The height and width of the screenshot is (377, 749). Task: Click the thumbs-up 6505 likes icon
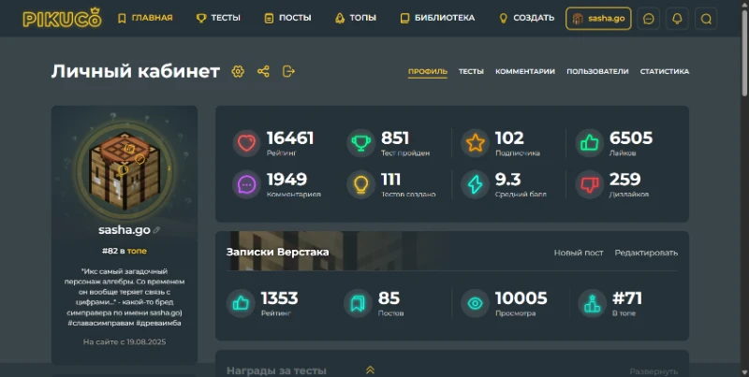[x=590, y=143]
